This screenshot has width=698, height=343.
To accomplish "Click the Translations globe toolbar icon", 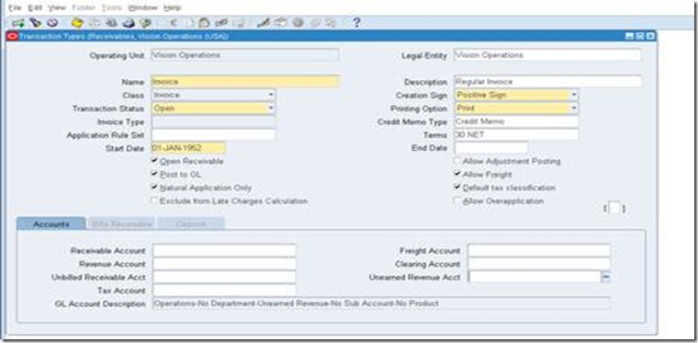I will pyautogui.click(x=298, y=22).
